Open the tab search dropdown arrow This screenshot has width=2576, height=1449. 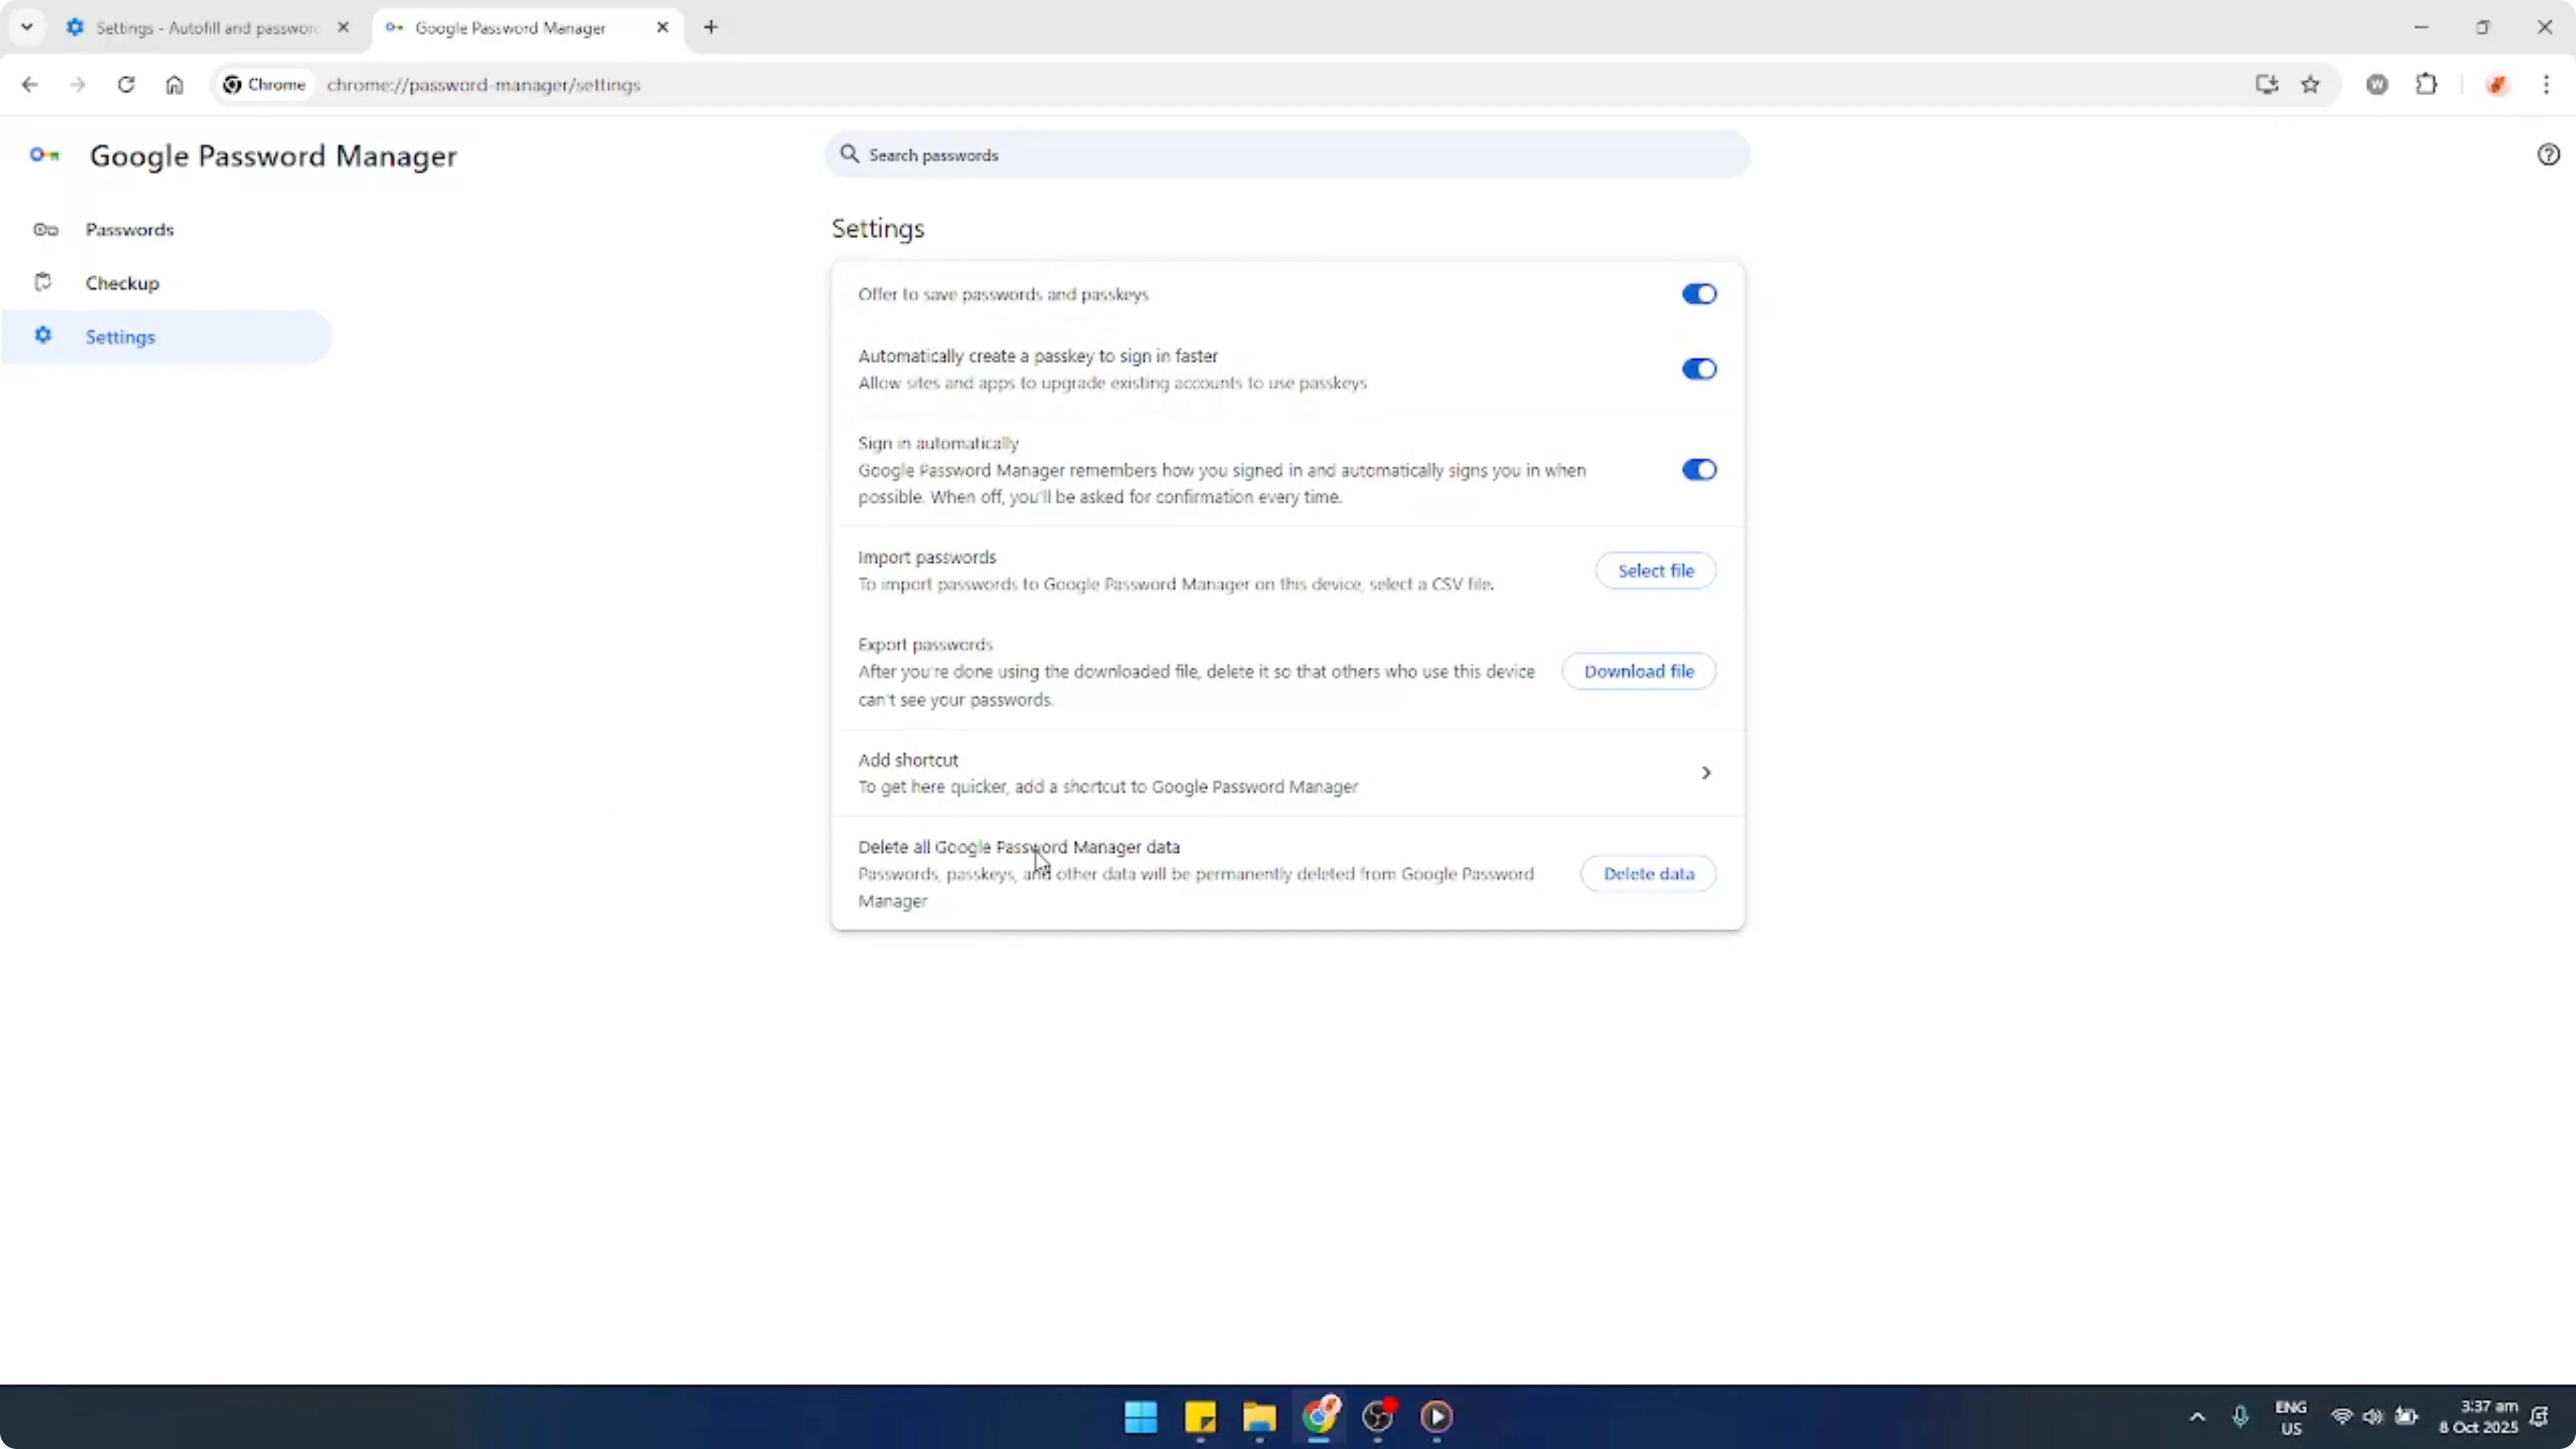coord(27,28)
